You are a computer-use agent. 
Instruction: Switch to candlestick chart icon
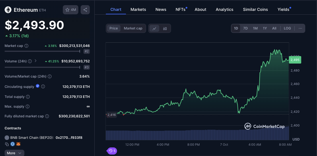[165, 28]
